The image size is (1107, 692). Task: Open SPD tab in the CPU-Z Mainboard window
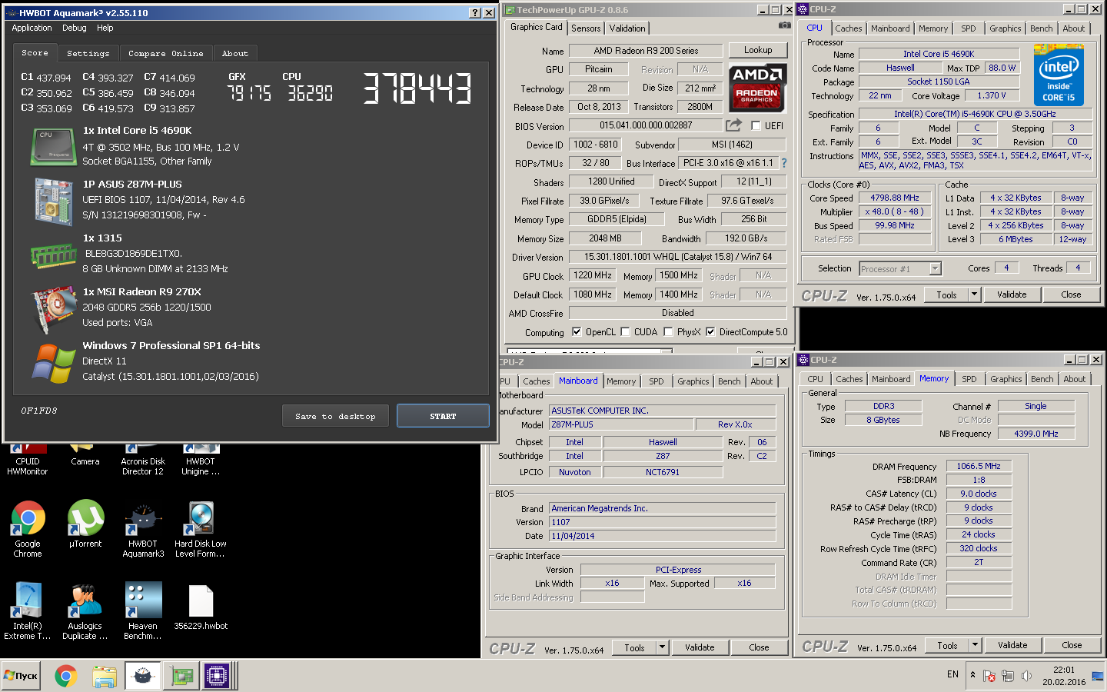[x=656, y=381]
